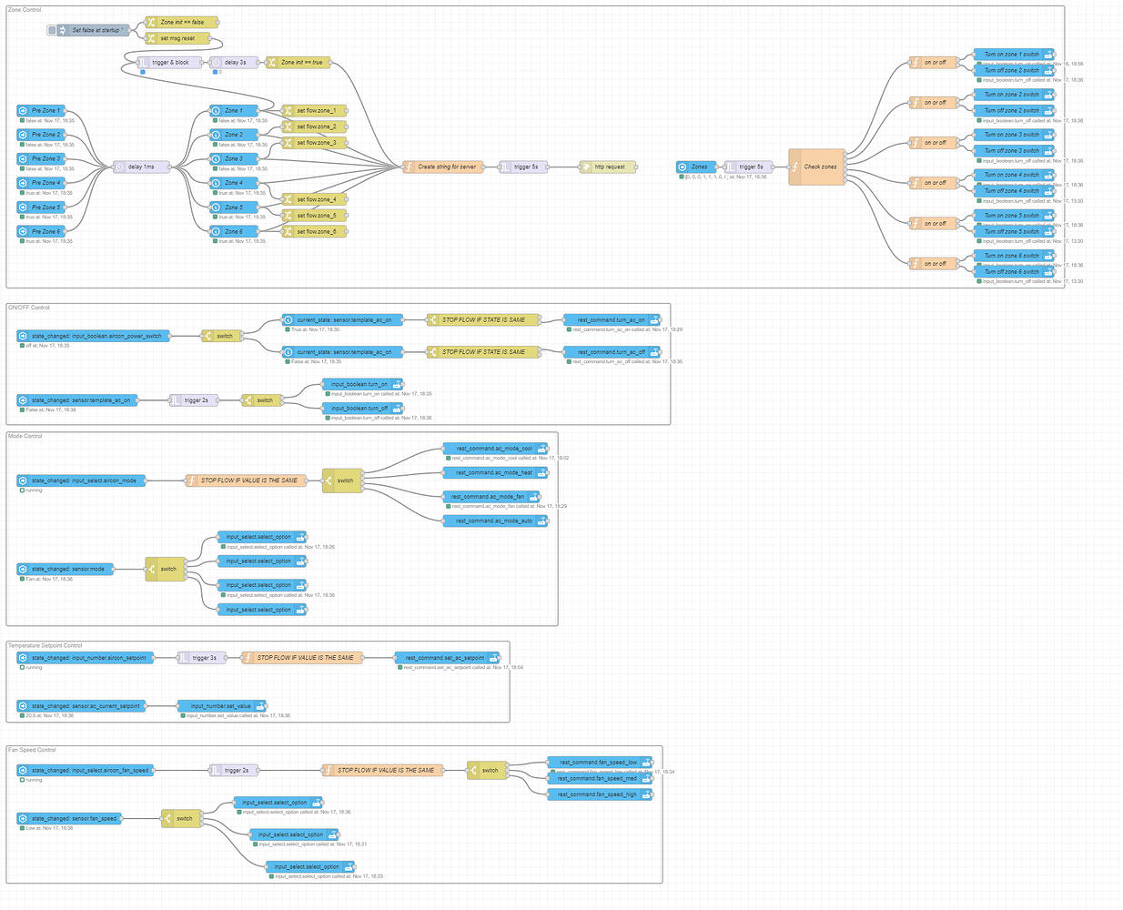Select the rest_command.fan_speed_high node
1123x910 pixels.
(599, 794)
